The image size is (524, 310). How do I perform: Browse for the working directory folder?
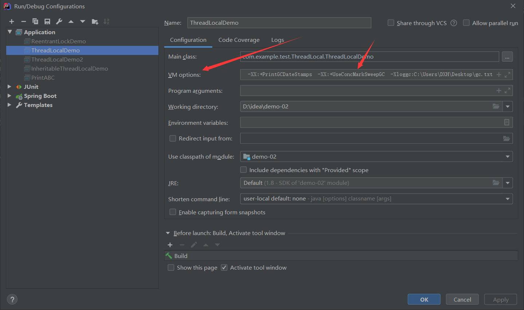[x=496, y=106]
